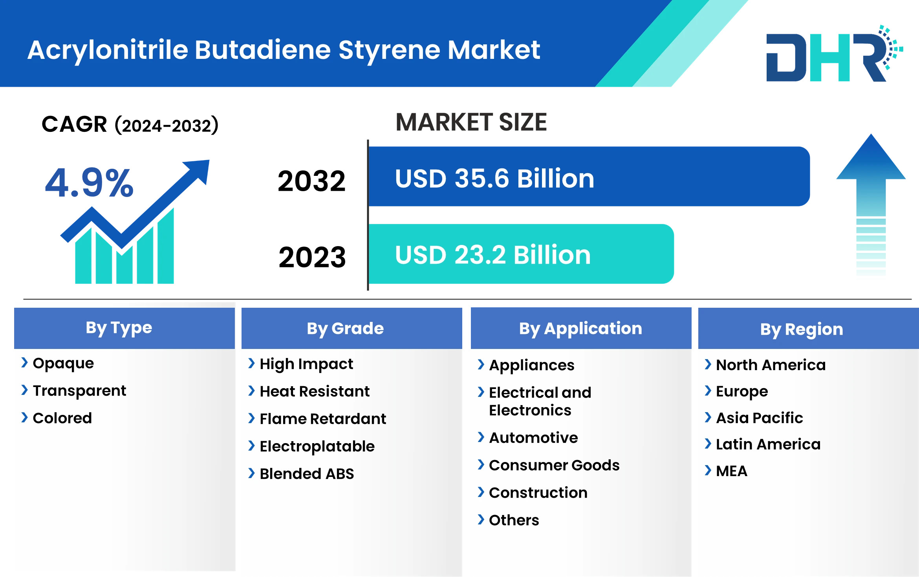Click the USD 23.2 Billion teal bar

[x=521, y=254]
